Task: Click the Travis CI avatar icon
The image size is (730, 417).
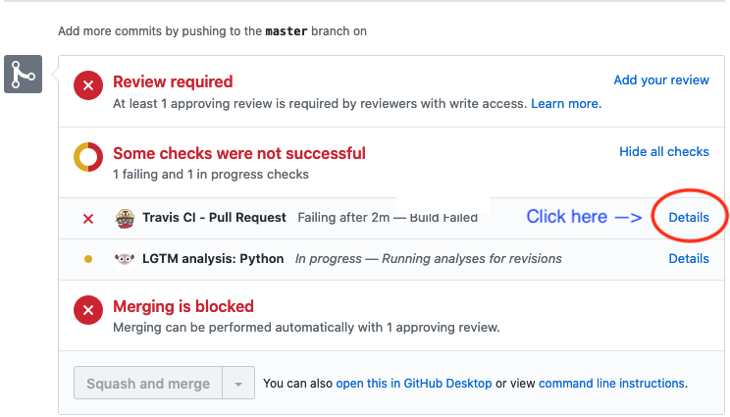Action: 125,218
